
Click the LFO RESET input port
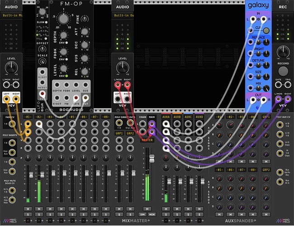pyautogui.click(x=43, y=82)
